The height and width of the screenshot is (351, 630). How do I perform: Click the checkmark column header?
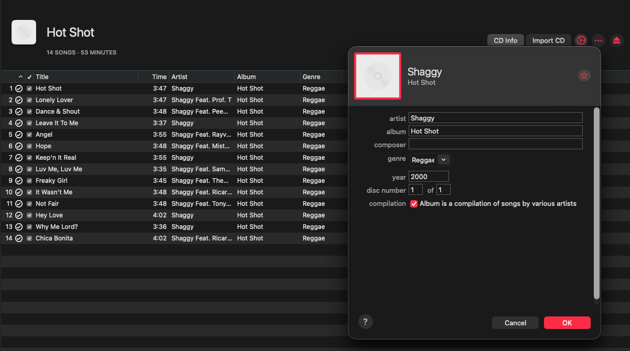click(x=29, y=77)
